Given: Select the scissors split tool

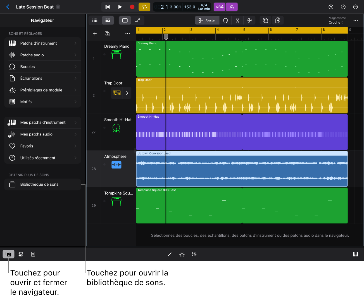Looking at the screenshot, I should point(238,20).
